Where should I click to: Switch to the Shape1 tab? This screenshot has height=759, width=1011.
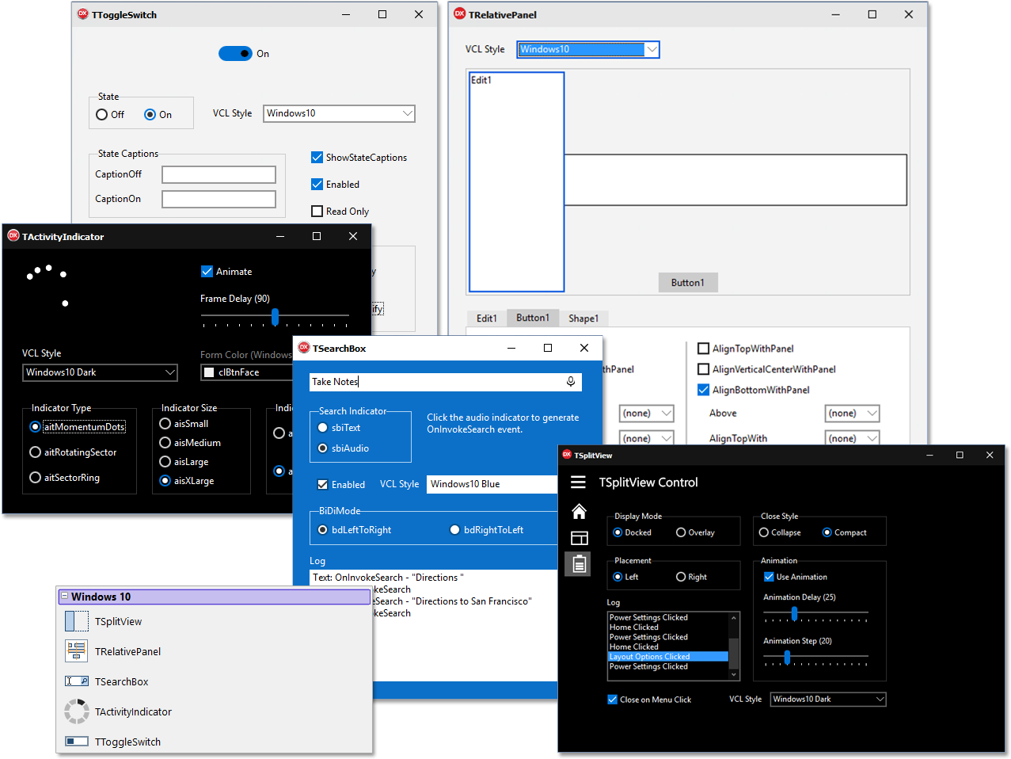(583, 318)
